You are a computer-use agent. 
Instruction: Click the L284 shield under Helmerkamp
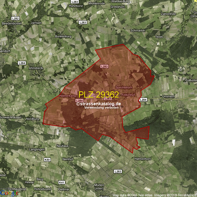(x=79, y=101)
